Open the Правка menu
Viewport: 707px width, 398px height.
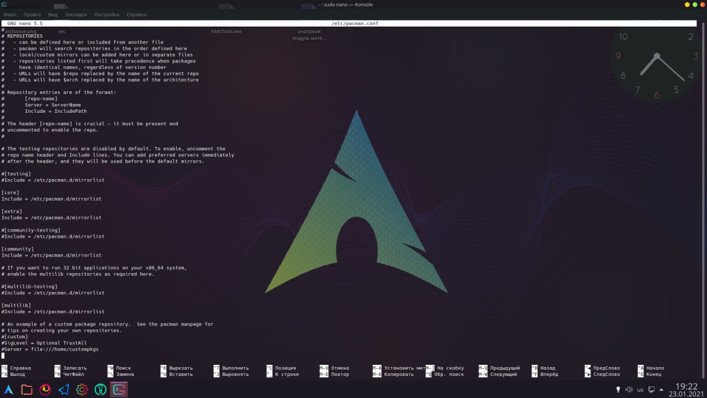tap(32, 14)
